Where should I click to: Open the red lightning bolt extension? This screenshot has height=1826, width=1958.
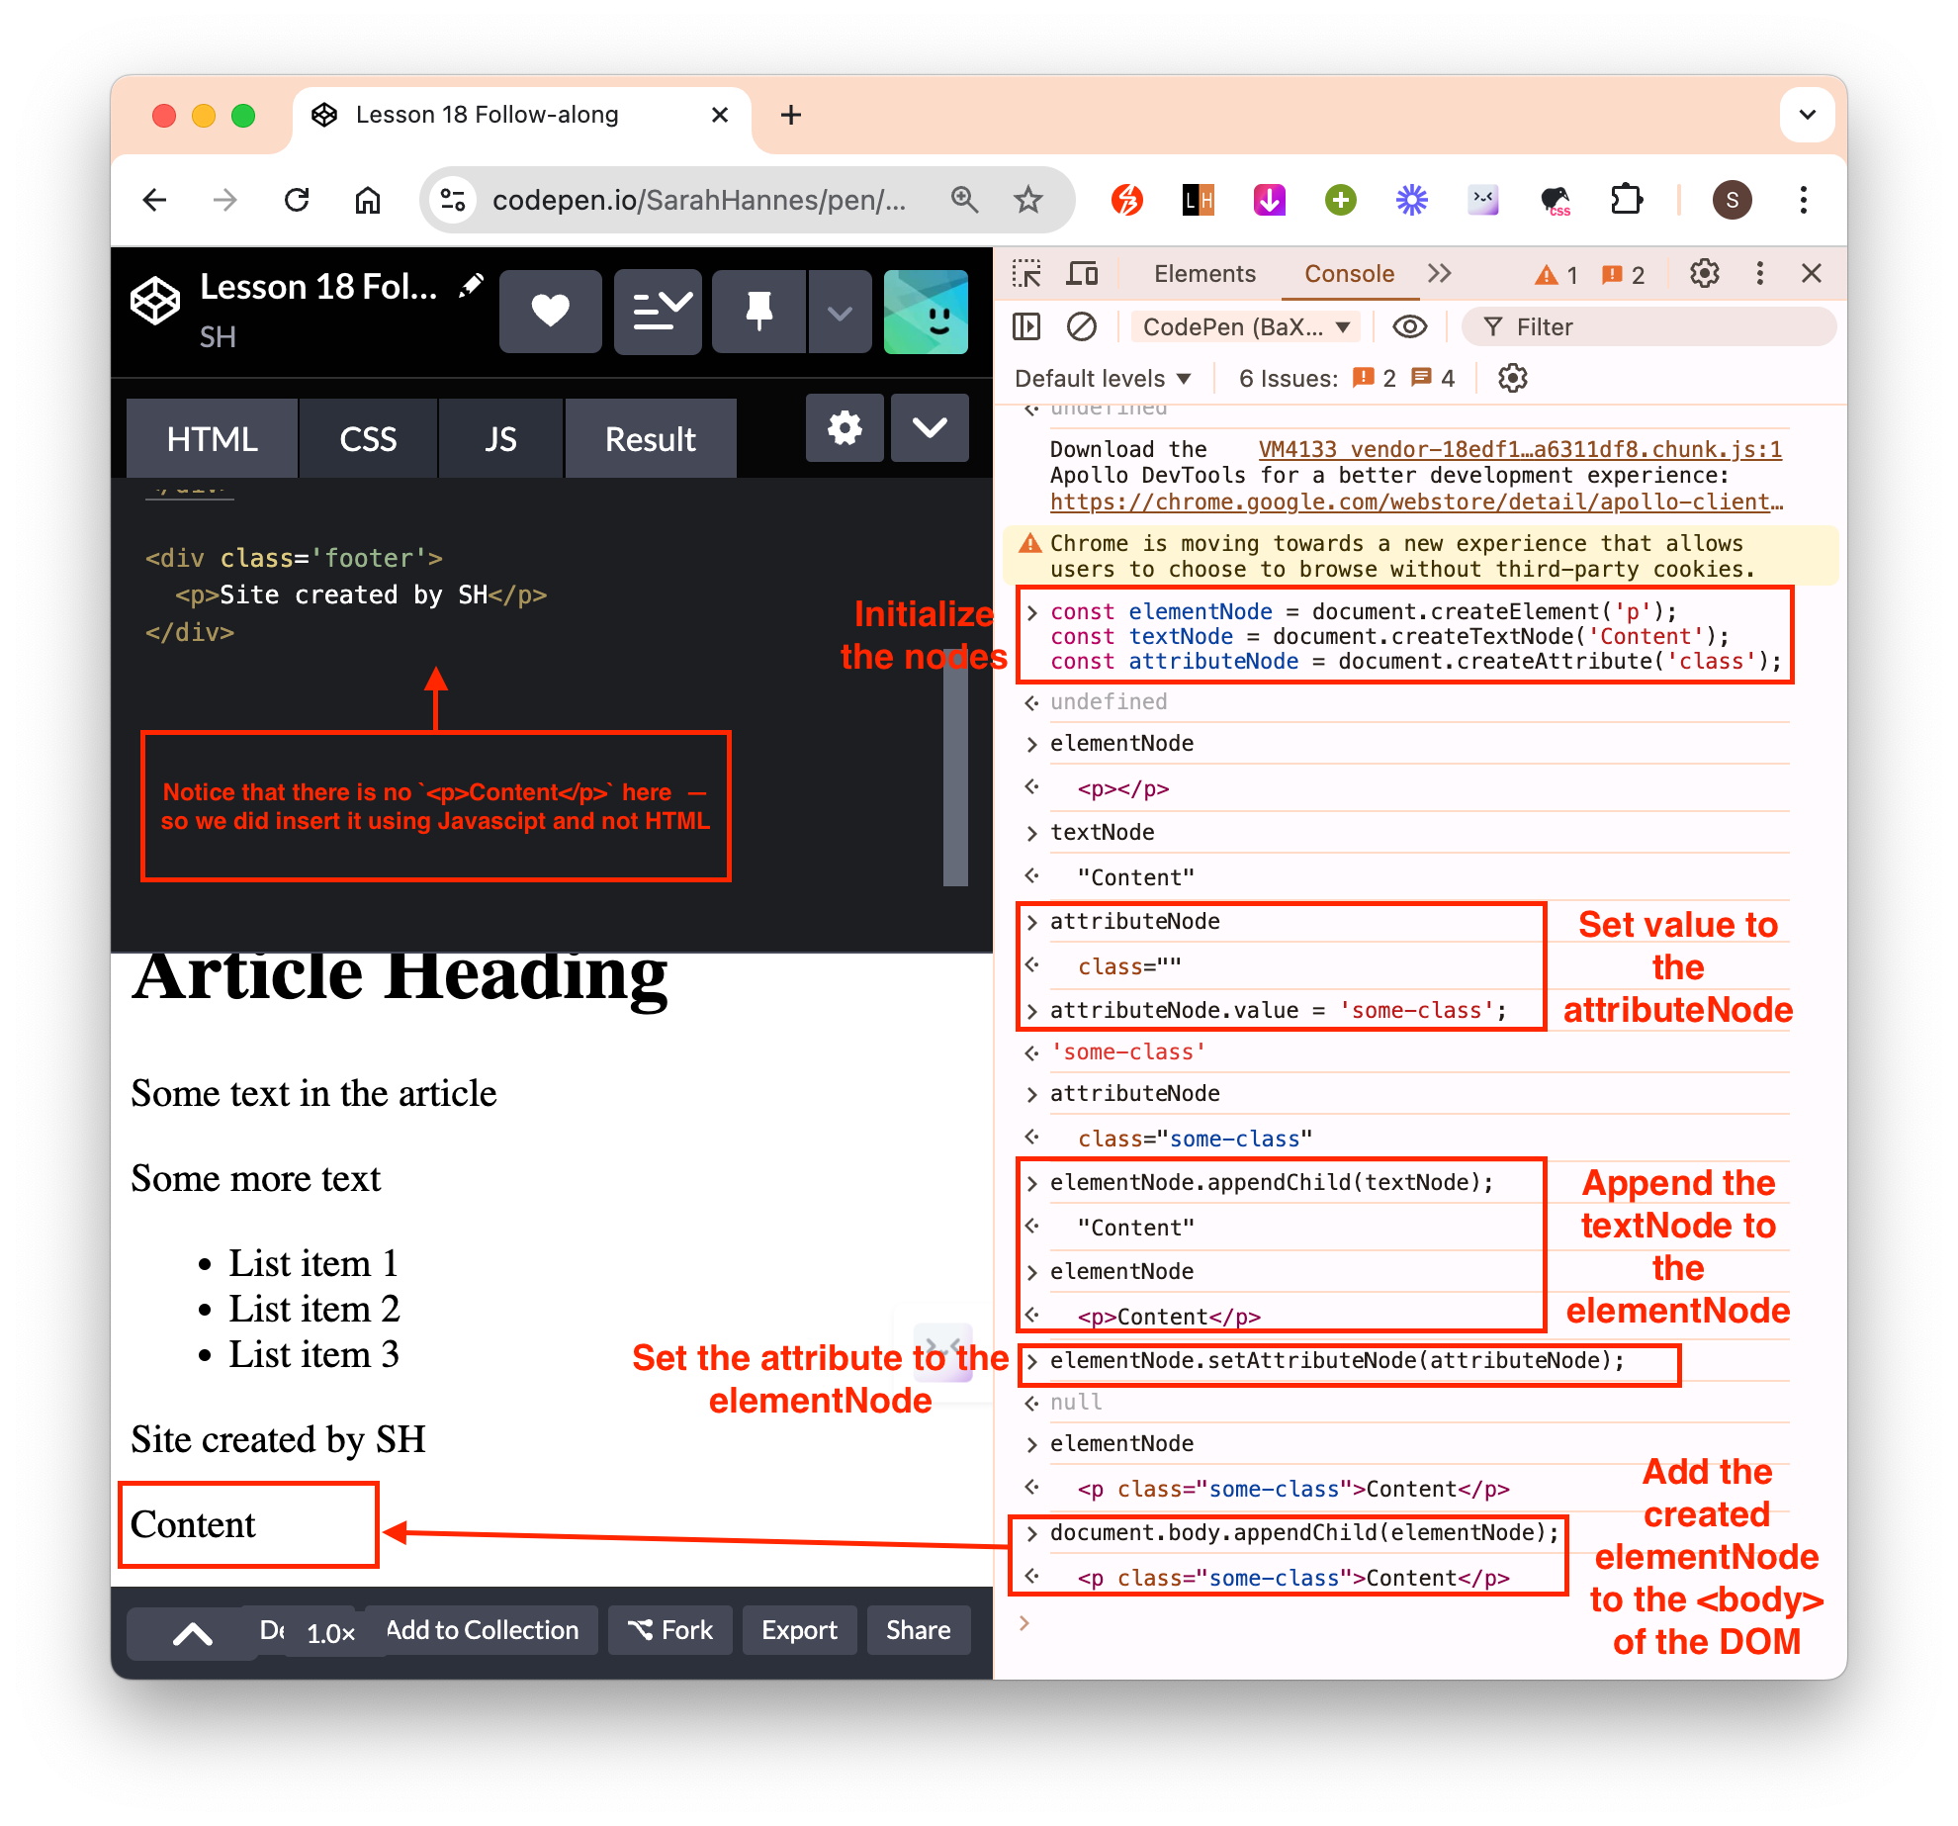(1127, 201)
